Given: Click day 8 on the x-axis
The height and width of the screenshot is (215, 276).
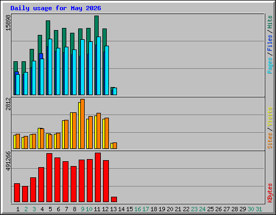Looking at the screenshot, I should coord(74,209).
